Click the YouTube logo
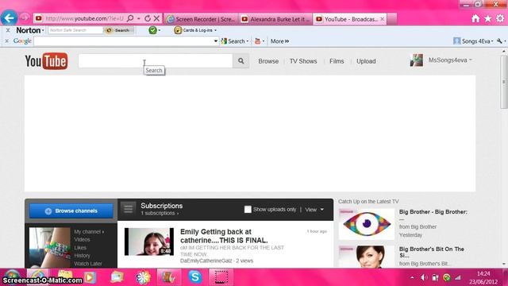This screenshot has width=508, height=286. coord(46,61)
